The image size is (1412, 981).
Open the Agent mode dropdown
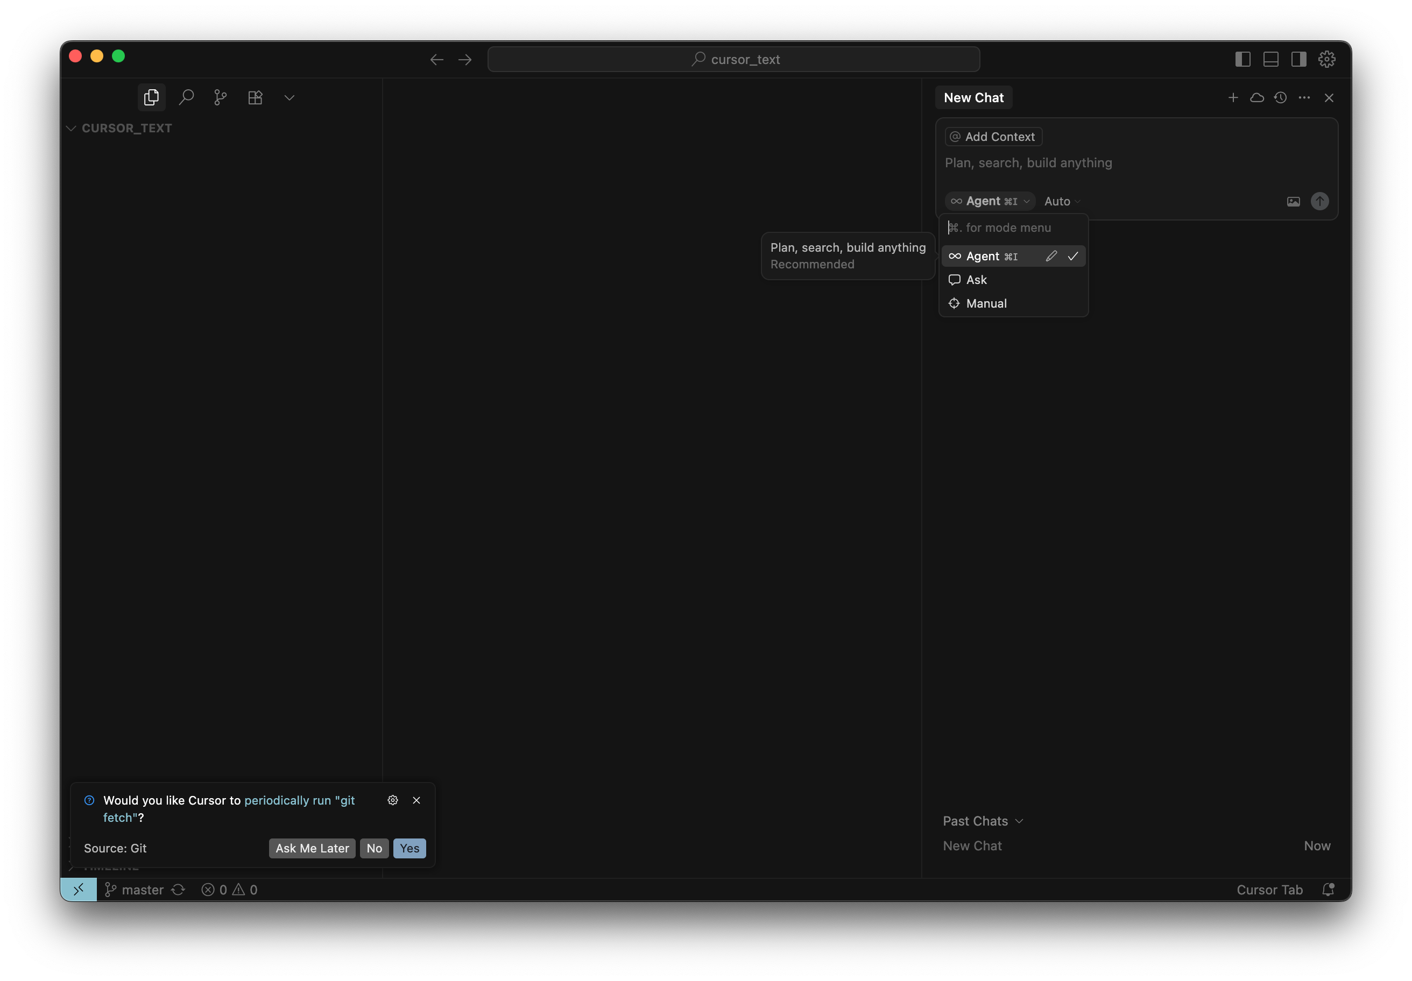[x=990, y=202]
